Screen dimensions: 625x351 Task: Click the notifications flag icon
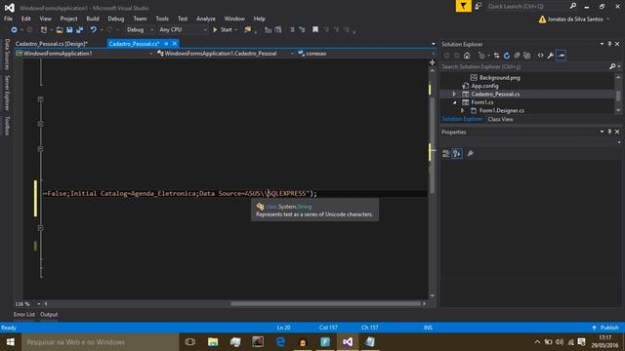coord(463,7)
